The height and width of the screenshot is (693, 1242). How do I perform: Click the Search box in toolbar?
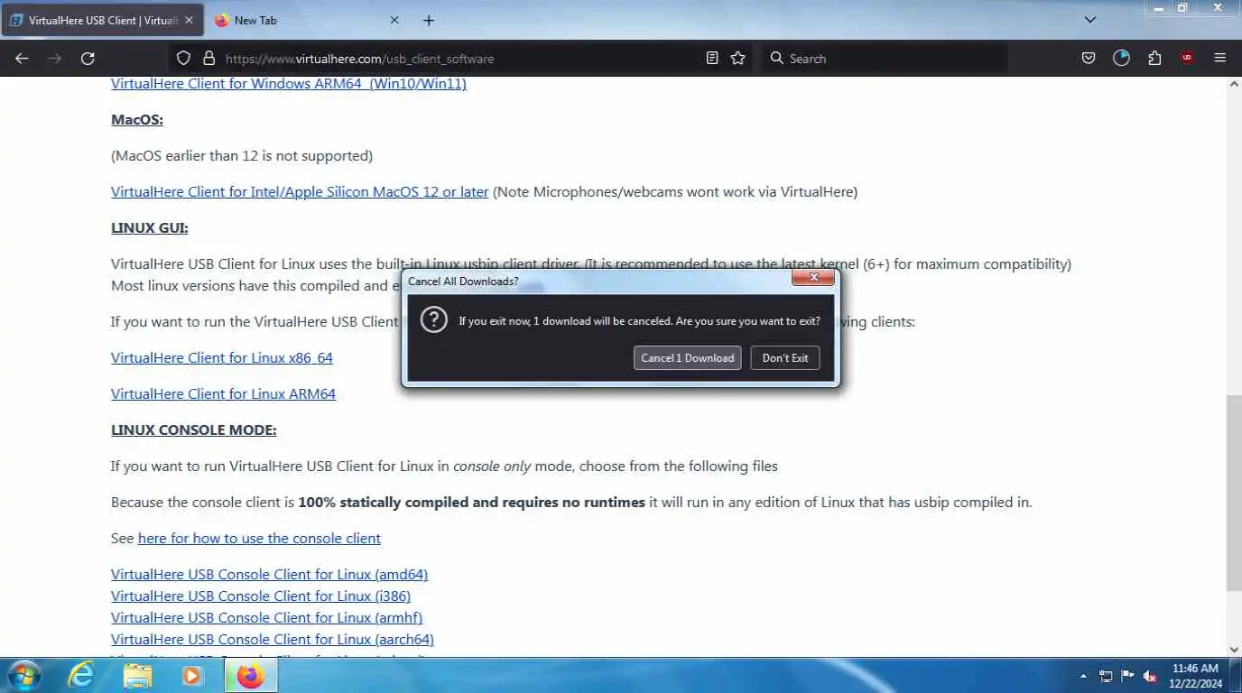(885, 58)
